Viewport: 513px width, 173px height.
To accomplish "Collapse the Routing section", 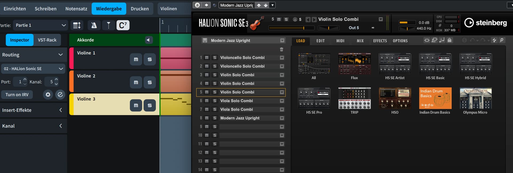I will point(61,55).
